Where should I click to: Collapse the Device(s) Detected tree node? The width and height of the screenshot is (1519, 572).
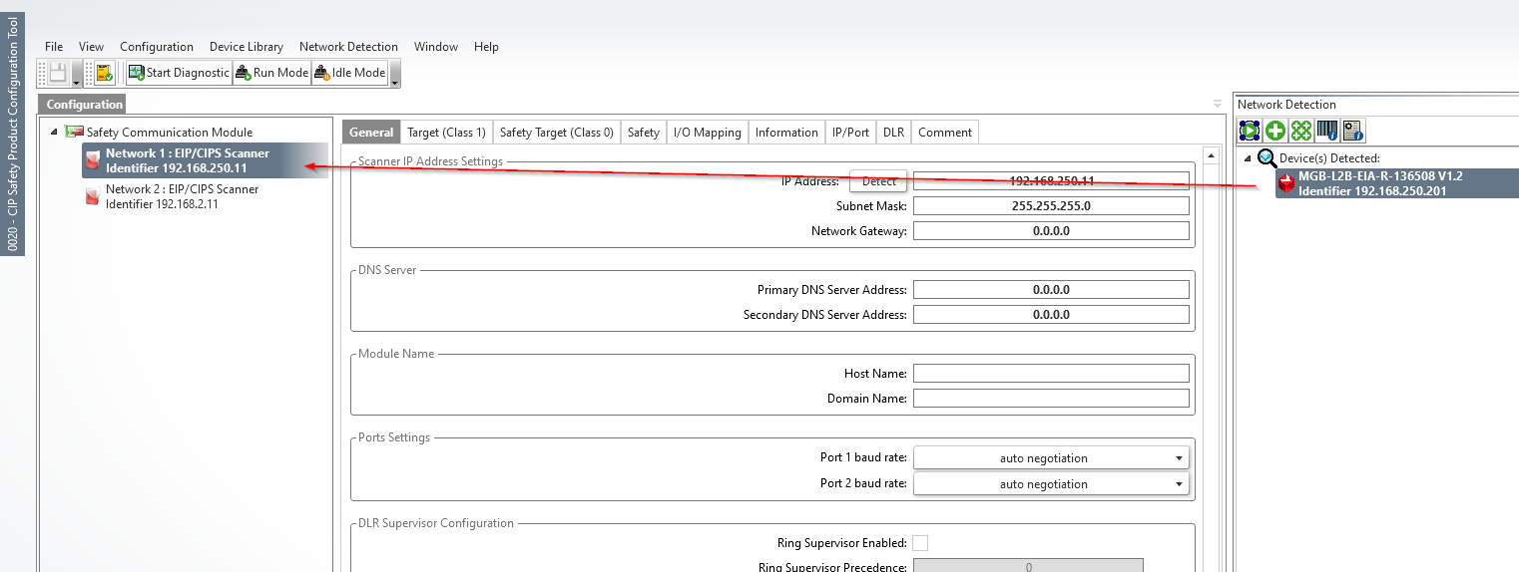[x=1247, y=158]
